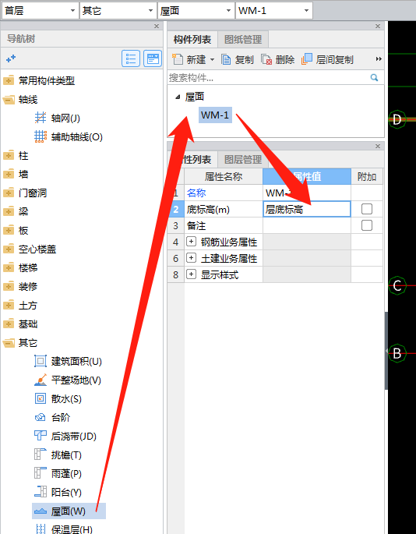The width and height of the screenshot is (416, 534).
Task: Click 层间复制 button
Action: pyautogui.click(x=327, y=59)
